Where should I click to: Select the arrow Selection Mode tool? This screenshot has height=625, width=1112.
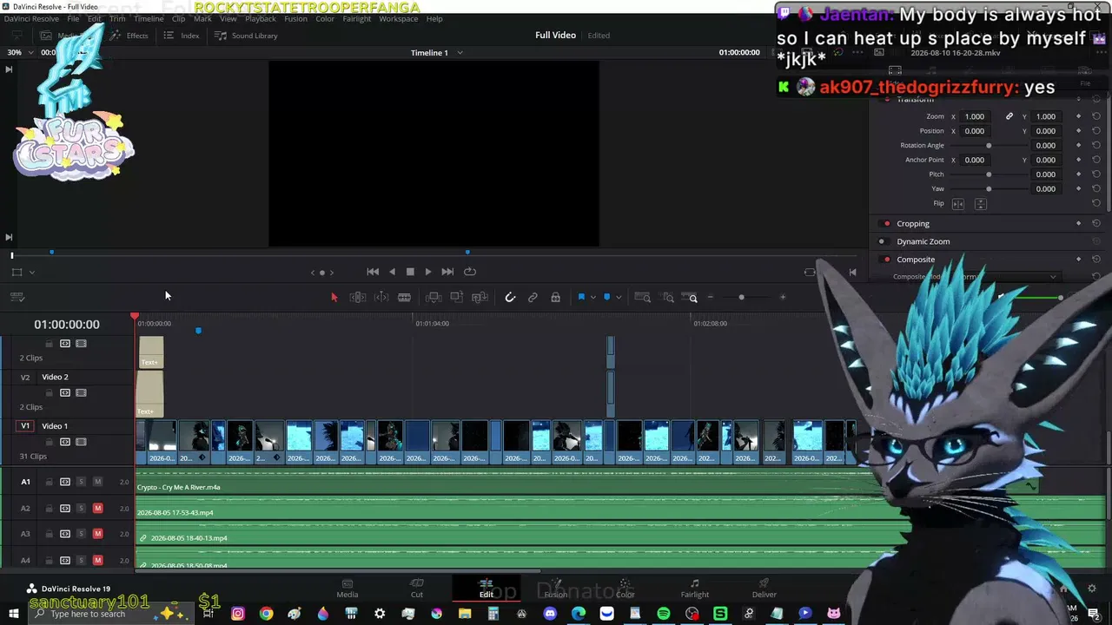334,297
